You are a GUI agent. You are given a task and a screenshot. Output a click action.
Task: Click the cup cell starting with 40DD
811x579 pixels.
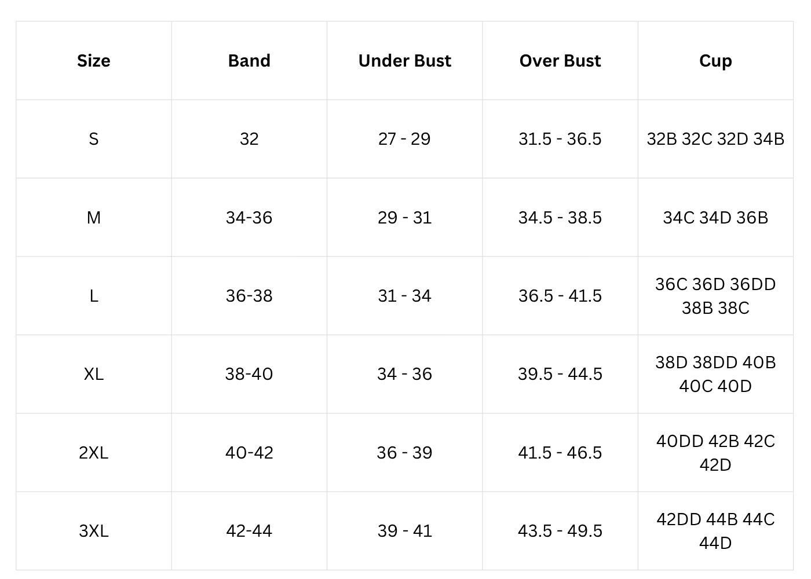(x=715, y=453)
